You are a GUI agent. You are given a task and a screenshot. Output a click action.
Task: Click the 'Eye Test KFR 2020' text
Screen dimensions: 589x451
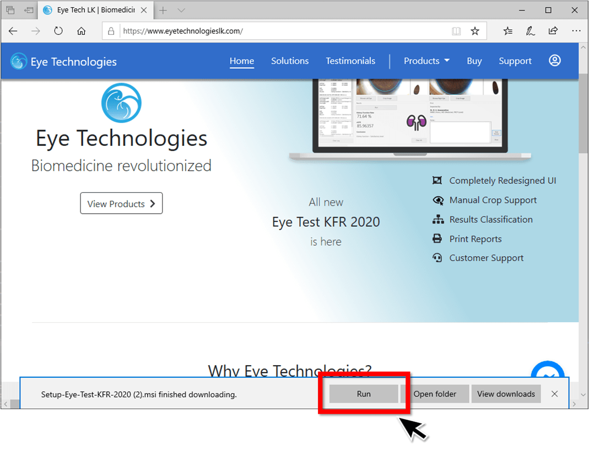click(326, 222)
